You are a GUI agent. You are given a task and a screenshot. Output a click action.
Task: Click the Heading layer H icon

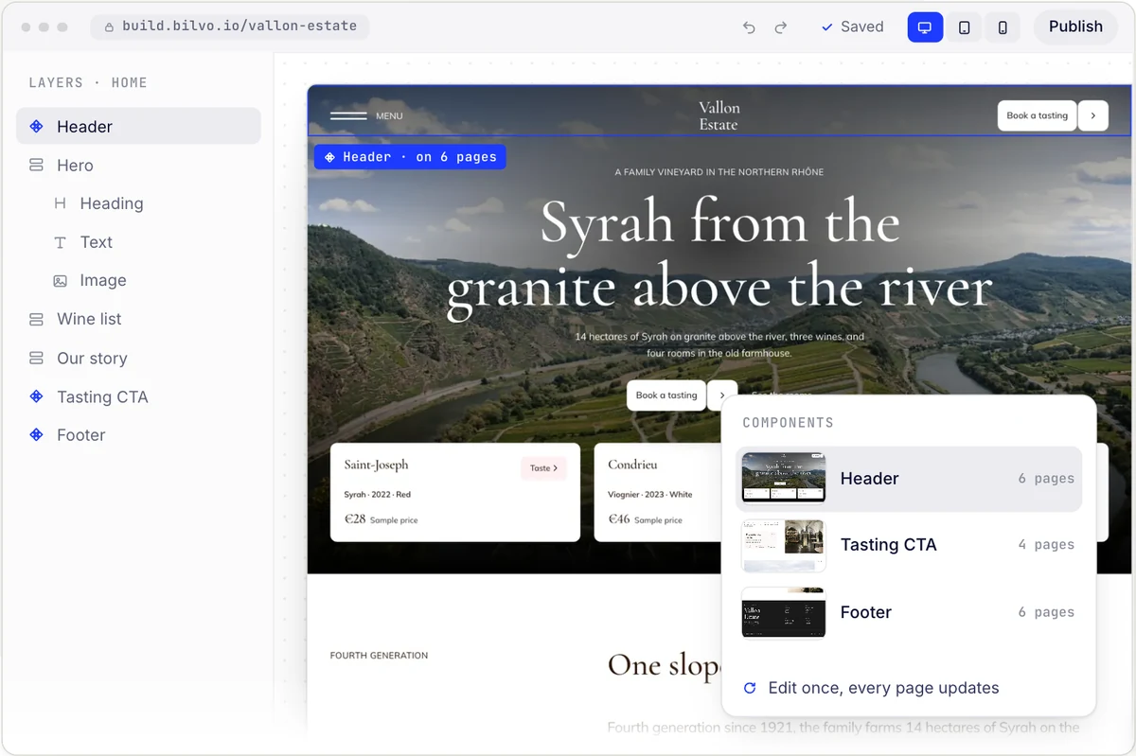(60, 203)
